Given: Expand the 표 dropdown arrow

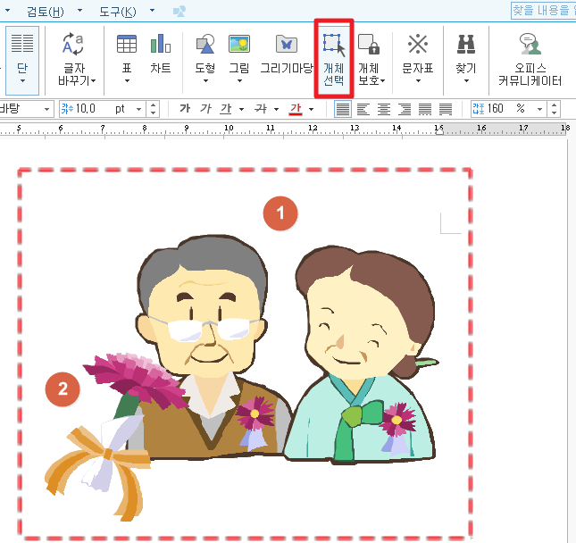Looking at the screenshot, I should tap(127, 81).
